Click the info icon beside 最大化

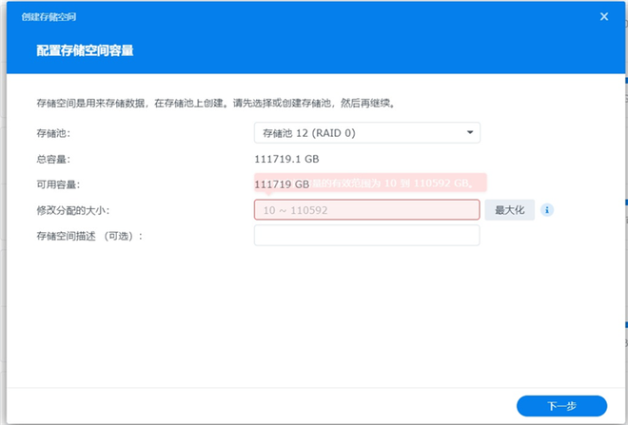[x=547, y=209]
